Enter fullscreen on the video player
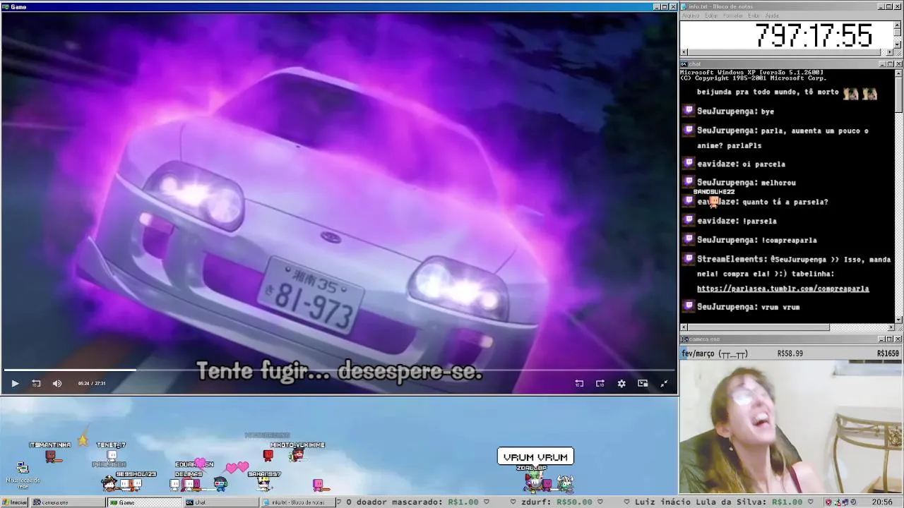904x508 pixels. 664,383
